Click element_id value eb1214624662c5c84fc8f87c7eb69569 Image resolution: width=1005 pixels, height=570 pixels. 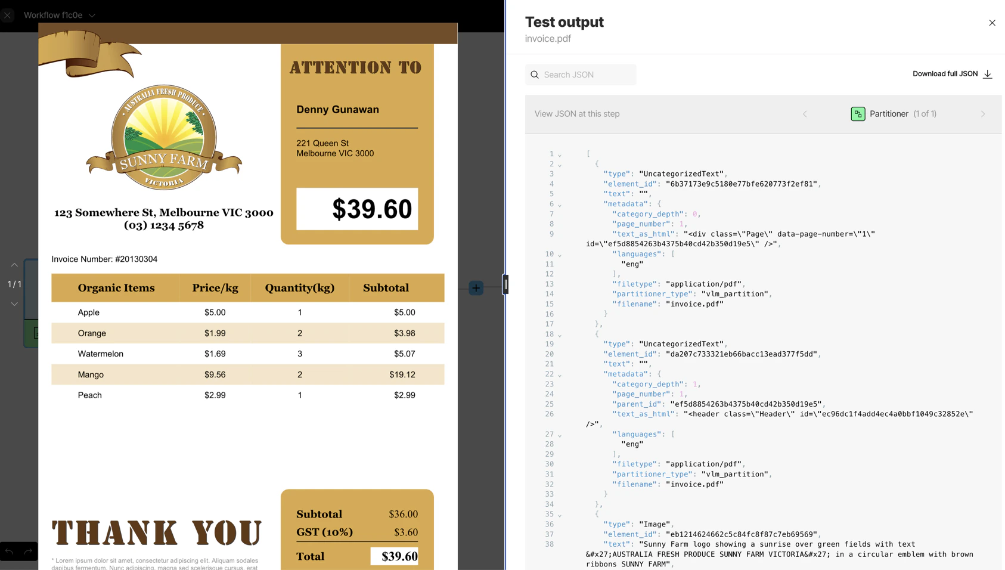pos(742,534)
